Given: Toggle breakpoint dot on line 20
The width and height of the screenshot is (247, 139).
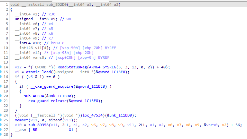Looking at the screenshot, I should [x=0, y=96].
